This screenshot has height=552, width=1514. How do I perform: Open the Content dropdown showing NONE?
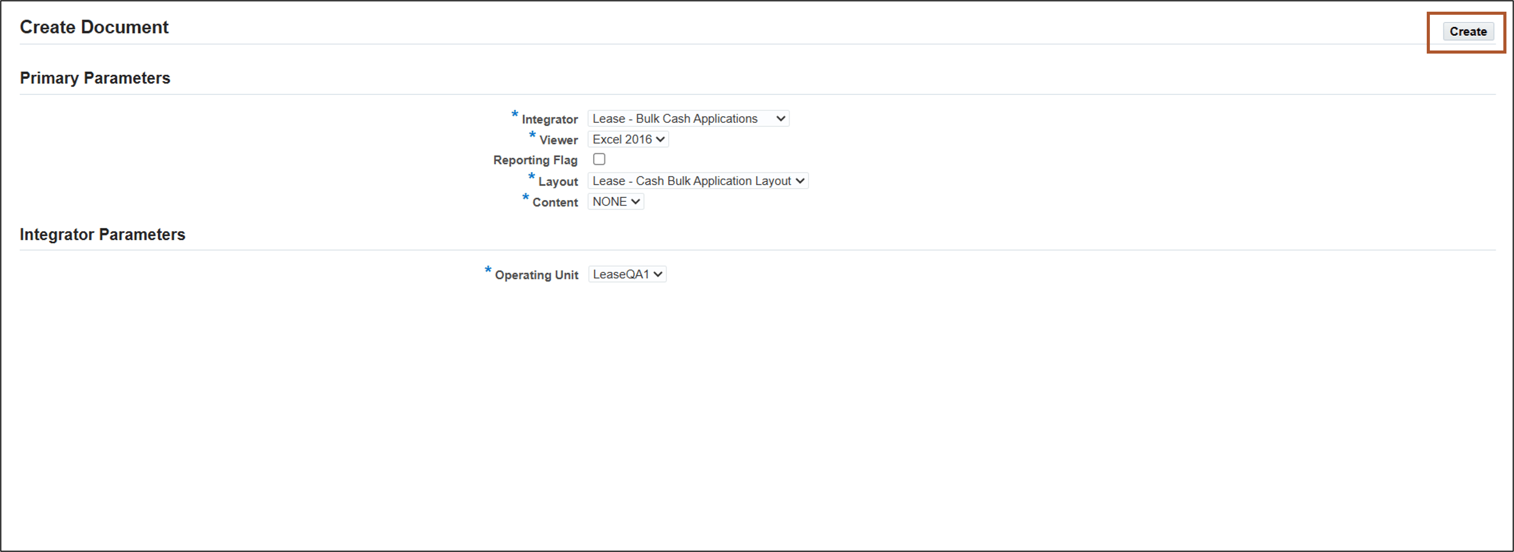tap(615, 201)
